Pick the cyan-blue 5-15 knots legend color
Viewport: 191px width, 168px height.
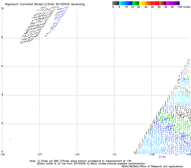(126, 3)
